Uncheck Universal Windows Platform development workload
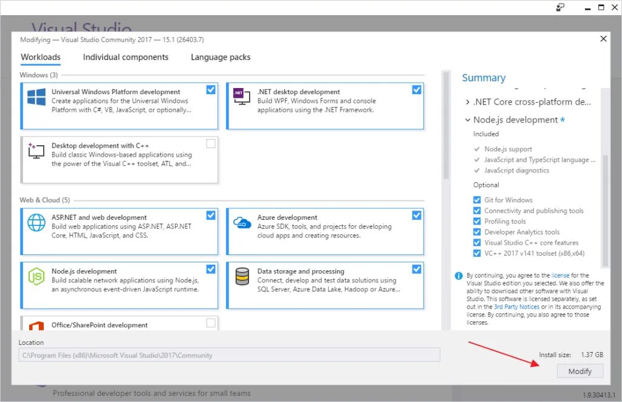Screen dimensions: 622x402 [211, 90]
